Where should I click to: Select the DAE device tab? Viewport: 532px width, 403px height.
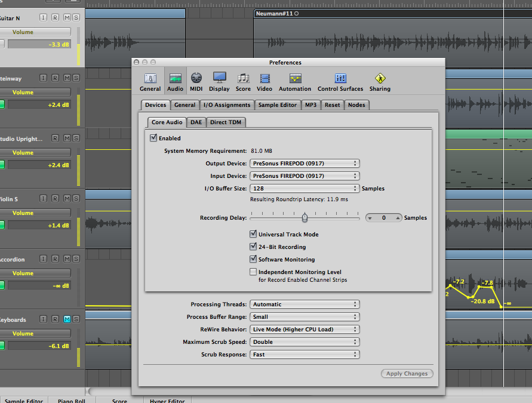(x=196, y=122)
